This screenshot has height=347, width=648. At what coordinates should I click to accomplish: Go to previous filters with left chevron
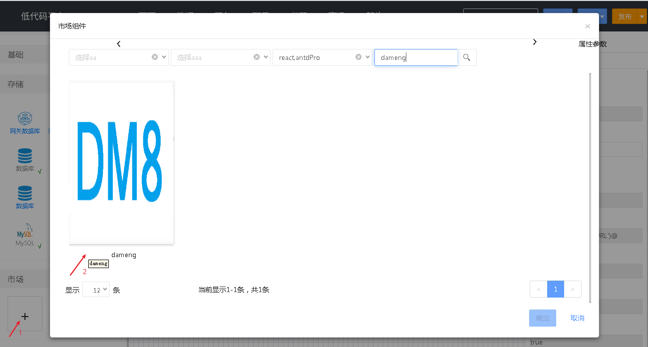pos(119,44)
